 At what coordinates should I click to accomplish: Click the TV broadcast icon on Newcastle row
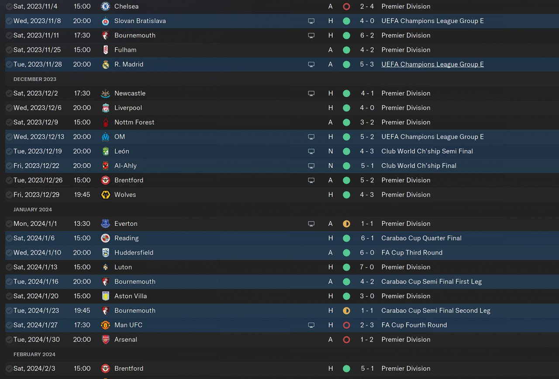click(x=311, y=93)
